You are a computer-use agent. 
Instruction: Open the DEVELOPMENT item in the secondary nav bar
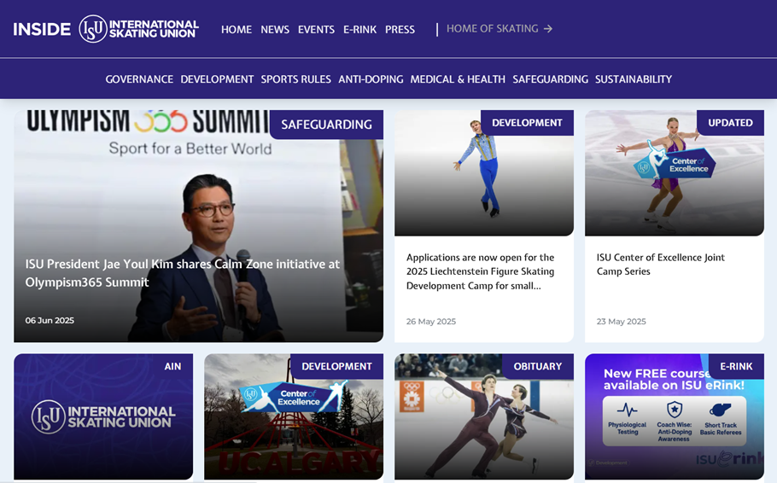pos(217,79)
